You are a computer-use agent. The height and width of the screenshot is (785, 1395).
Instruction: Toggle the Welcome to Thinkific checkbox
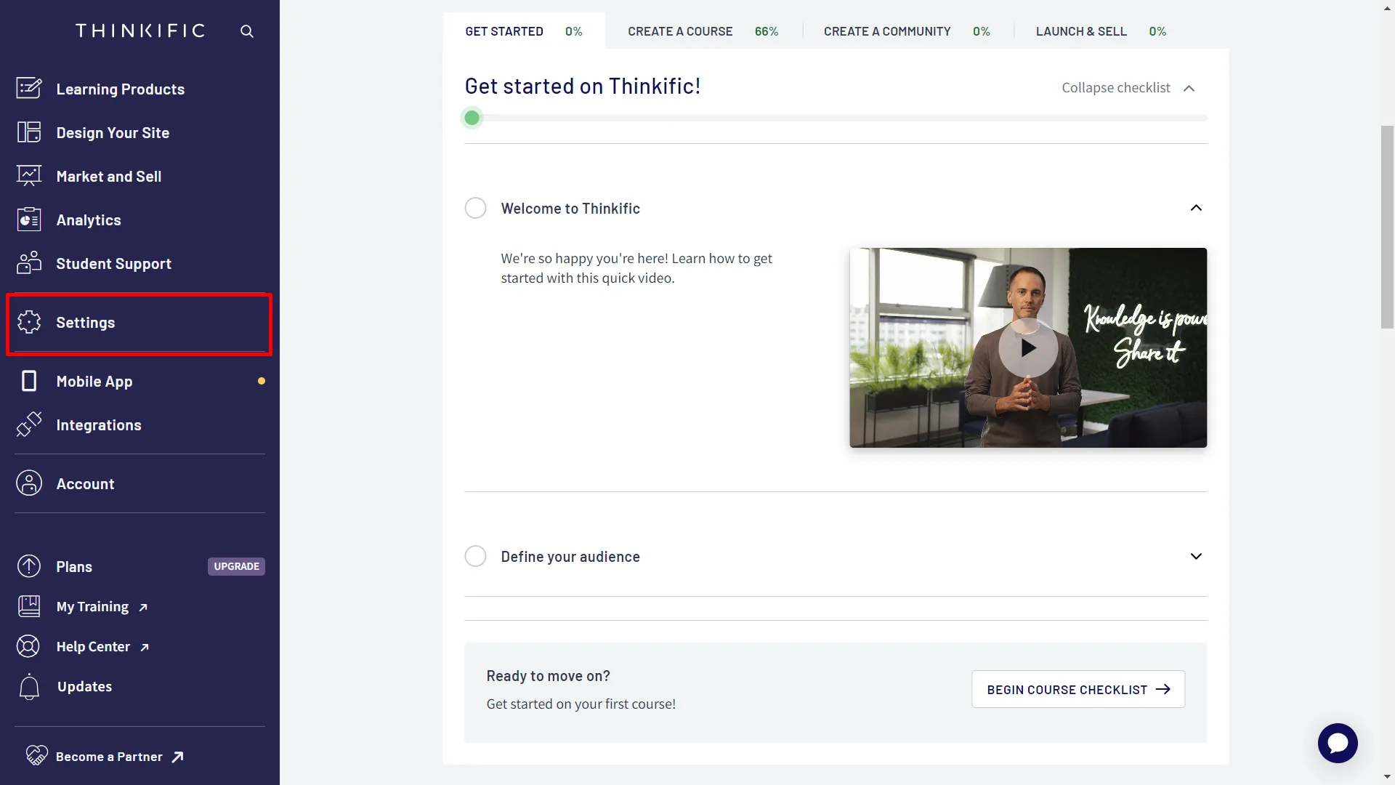point(476,208)
